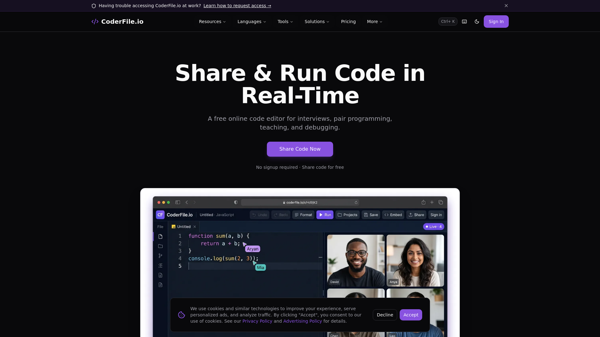Viewport: 600px width, 337px height.
Task: Expand the Tools menu
Action: 285,22
